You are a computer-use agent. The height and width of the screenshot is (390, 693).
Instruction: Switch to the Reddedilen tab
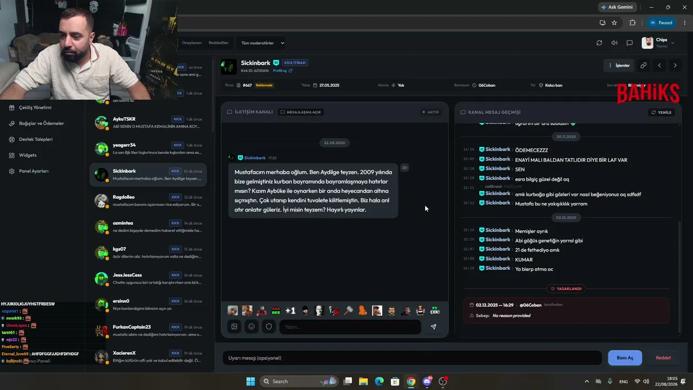[218, 43]
